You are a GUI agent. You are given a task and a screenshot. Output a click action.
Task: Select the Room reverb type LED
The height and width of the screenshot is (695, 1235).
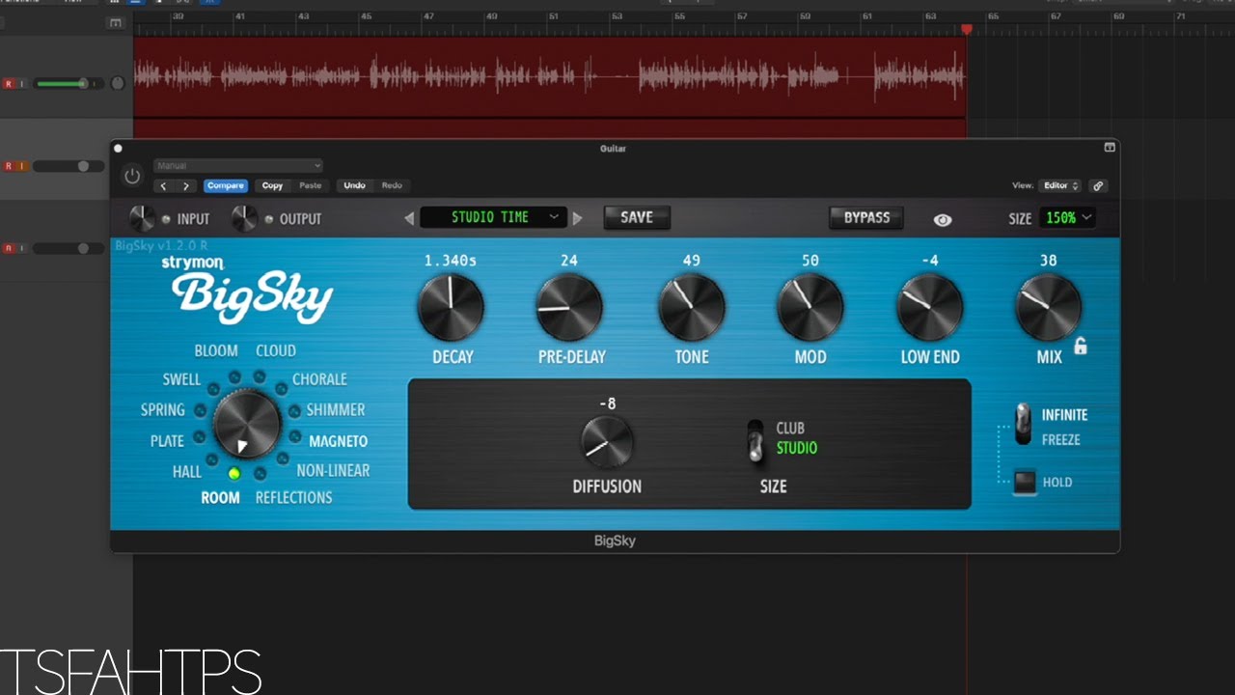233,474
